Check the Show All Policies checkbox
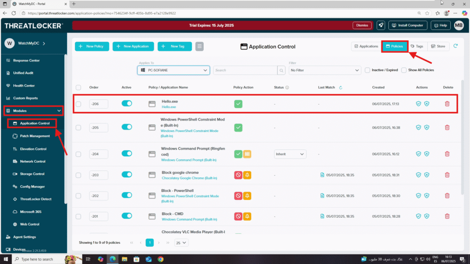 click(404, 70)
